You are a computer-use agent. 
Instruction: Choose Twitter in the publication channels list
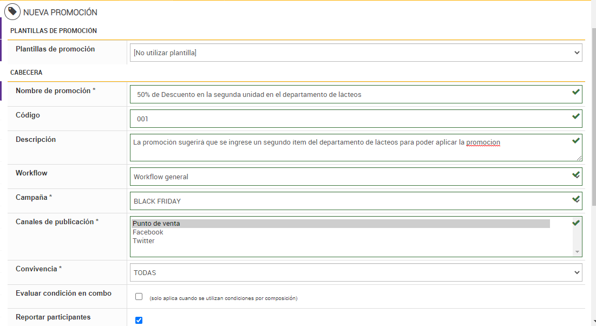(x=143, y=241)
